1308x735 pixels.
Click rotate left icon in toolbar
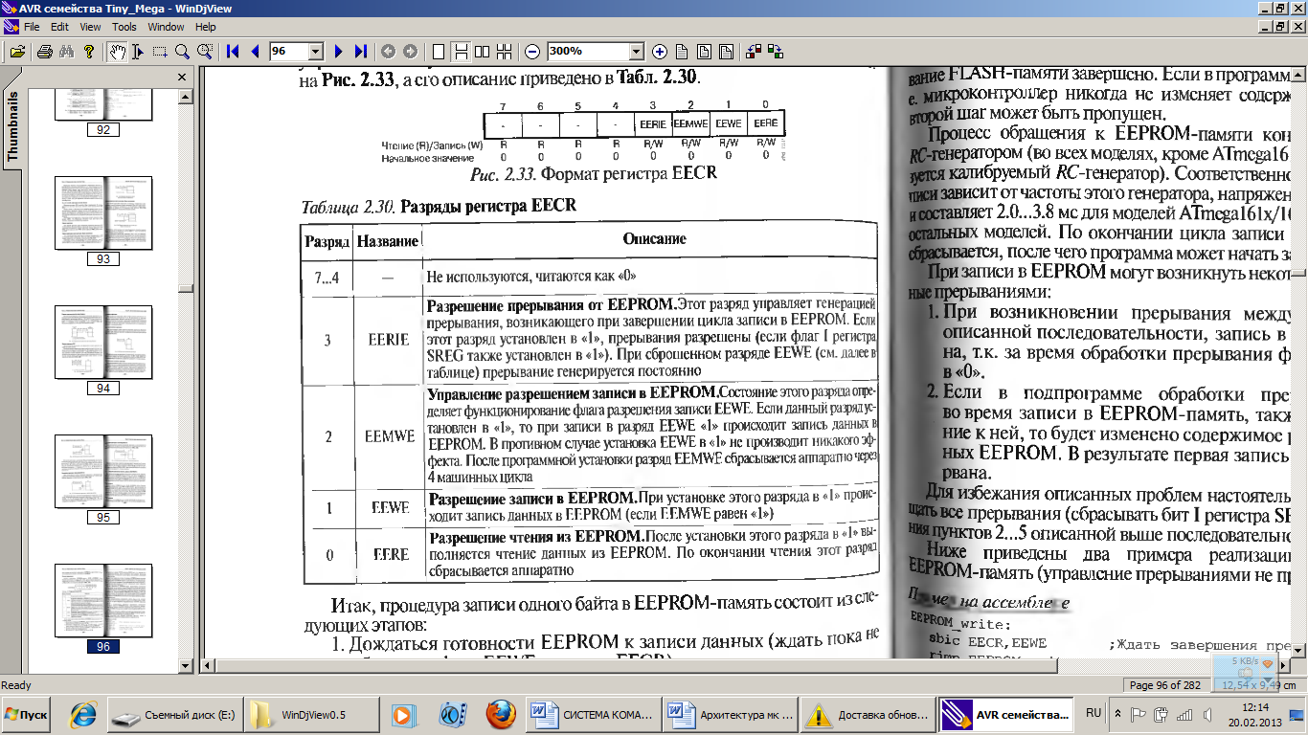(x=754, y=52)
